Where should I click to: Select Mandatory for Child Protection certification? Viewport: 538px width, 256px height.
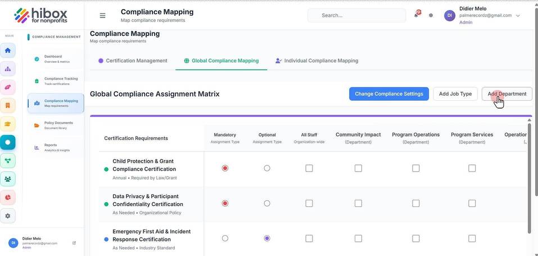click(225, 168)
